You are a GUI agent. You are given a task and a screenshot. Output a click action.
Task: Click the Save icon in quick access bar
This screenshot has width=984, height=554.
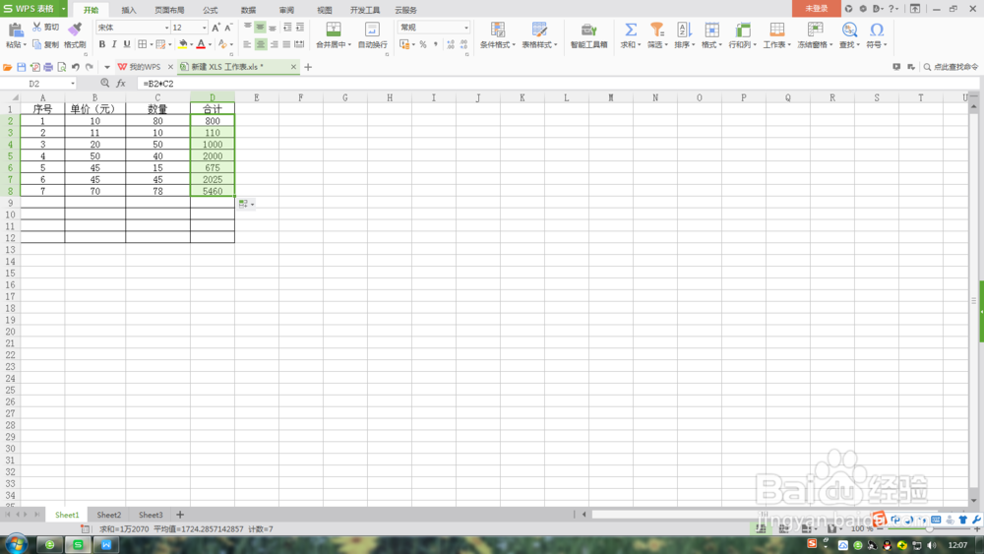click(22, 67)
